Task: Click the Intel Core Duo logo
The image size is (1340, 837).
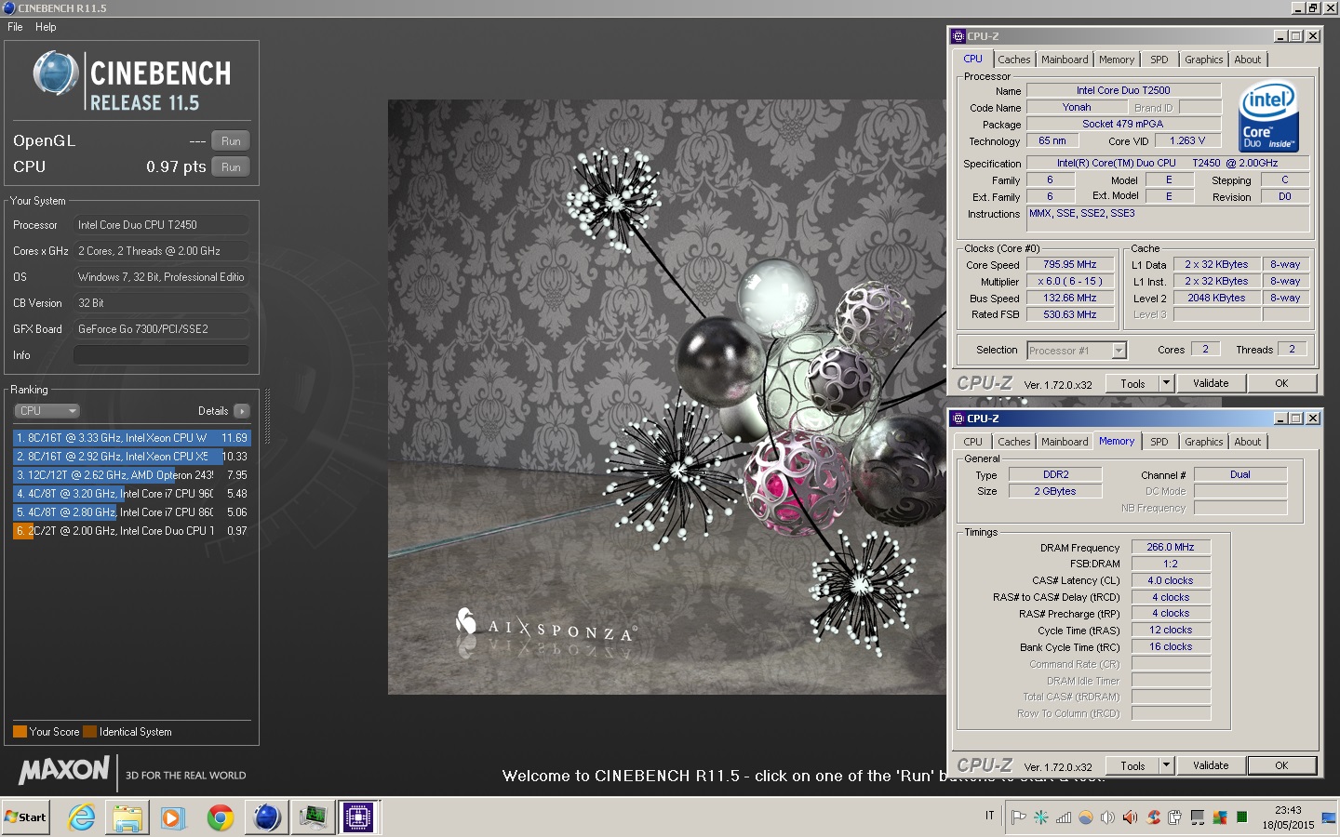Action: 1268,115
